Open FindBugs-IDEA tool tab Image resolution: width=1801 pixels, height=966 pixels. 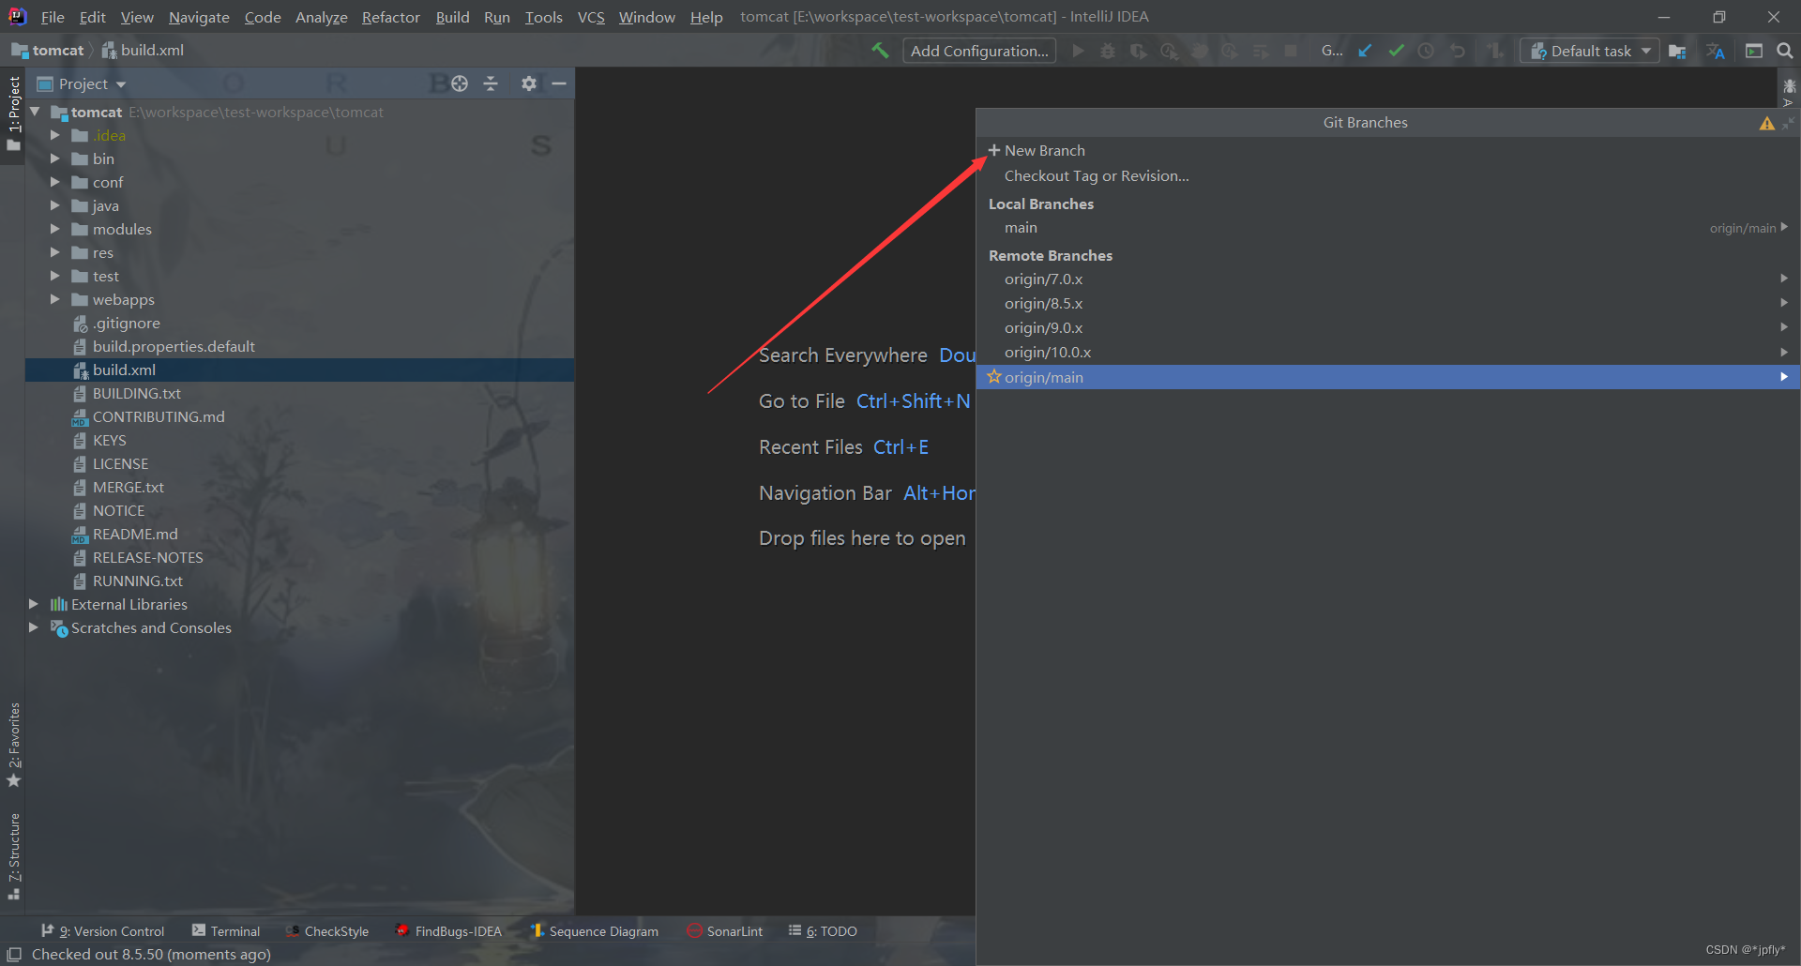(448, 930)
